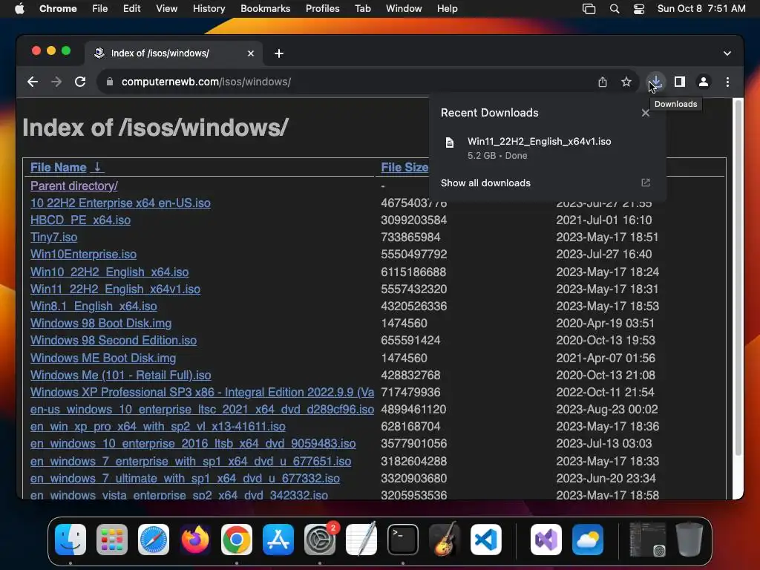Click Show all downloads

click(485, 183)
